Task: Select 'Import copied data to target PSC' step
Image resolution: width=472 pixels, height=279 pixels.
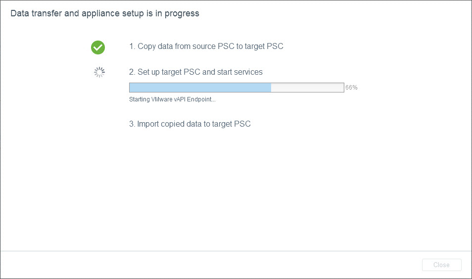Action: pos(190,124)
